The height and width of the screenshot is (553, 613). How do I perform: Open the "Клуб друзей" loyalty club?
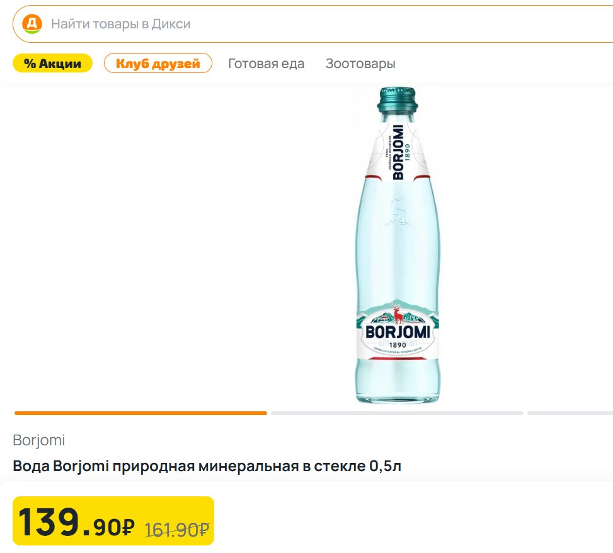tap(158, 64)
